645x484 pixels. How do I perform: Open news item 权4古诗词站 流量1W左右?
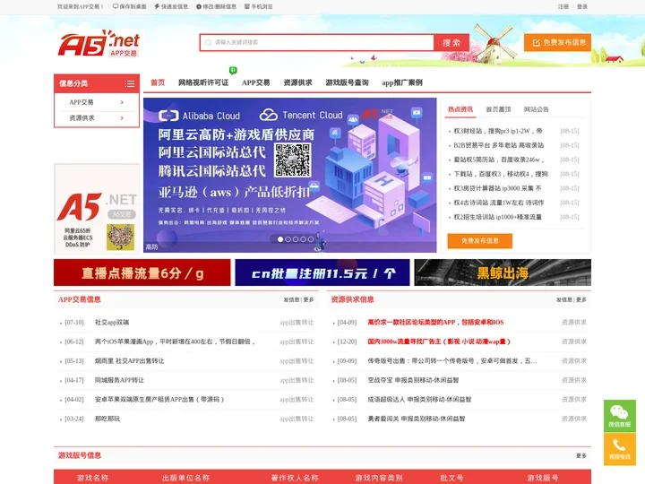(x=499, y=203)
